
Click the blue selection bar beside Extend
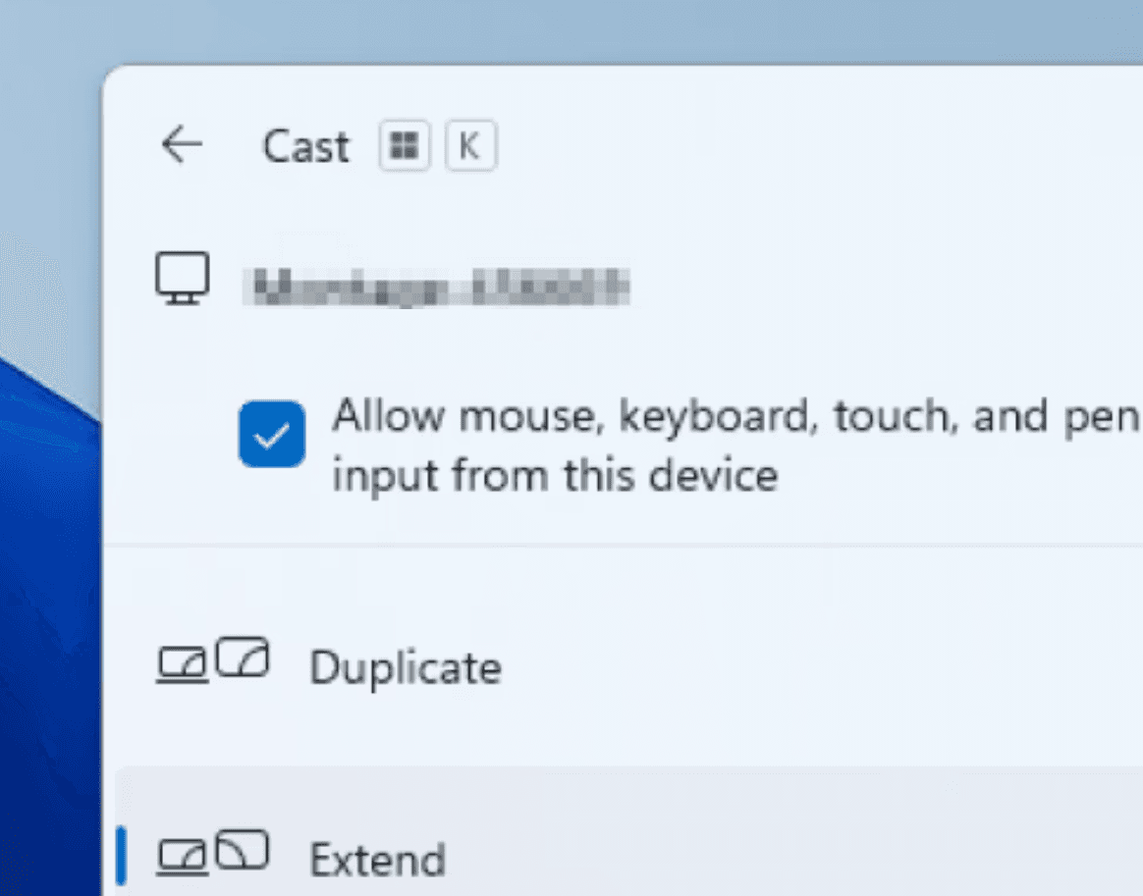coord(121,855)
